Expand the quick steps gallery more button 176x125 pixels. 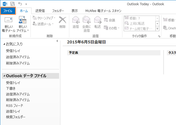point(157,29)
